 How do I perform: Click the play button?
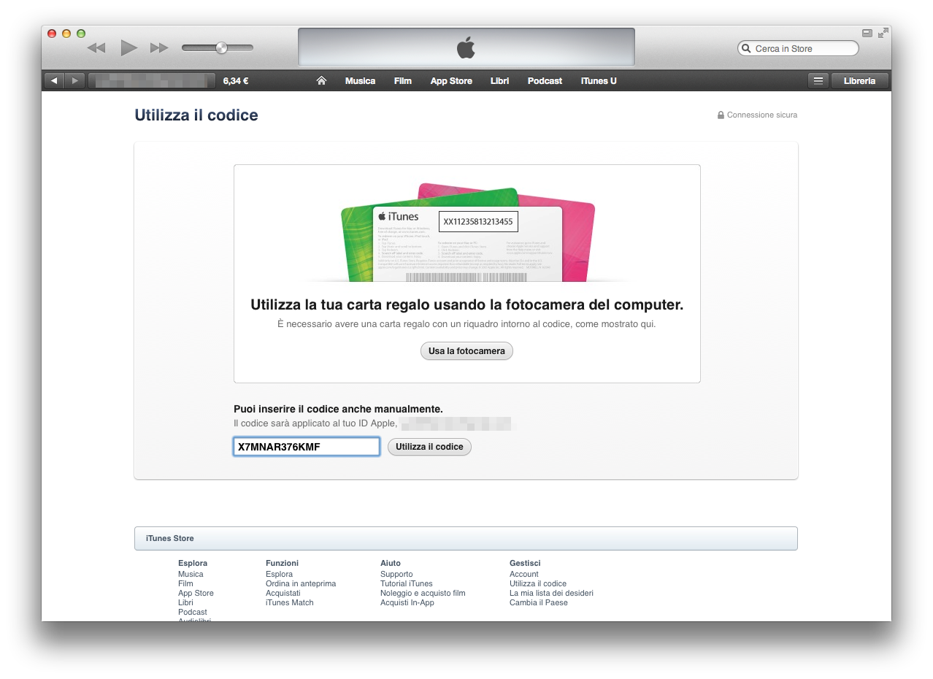click(x=129, y=48)
